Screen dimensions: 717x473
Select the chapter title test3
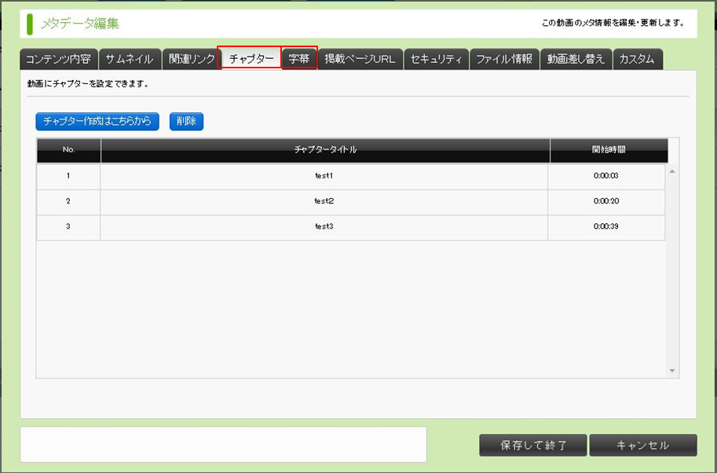[324, 226]
